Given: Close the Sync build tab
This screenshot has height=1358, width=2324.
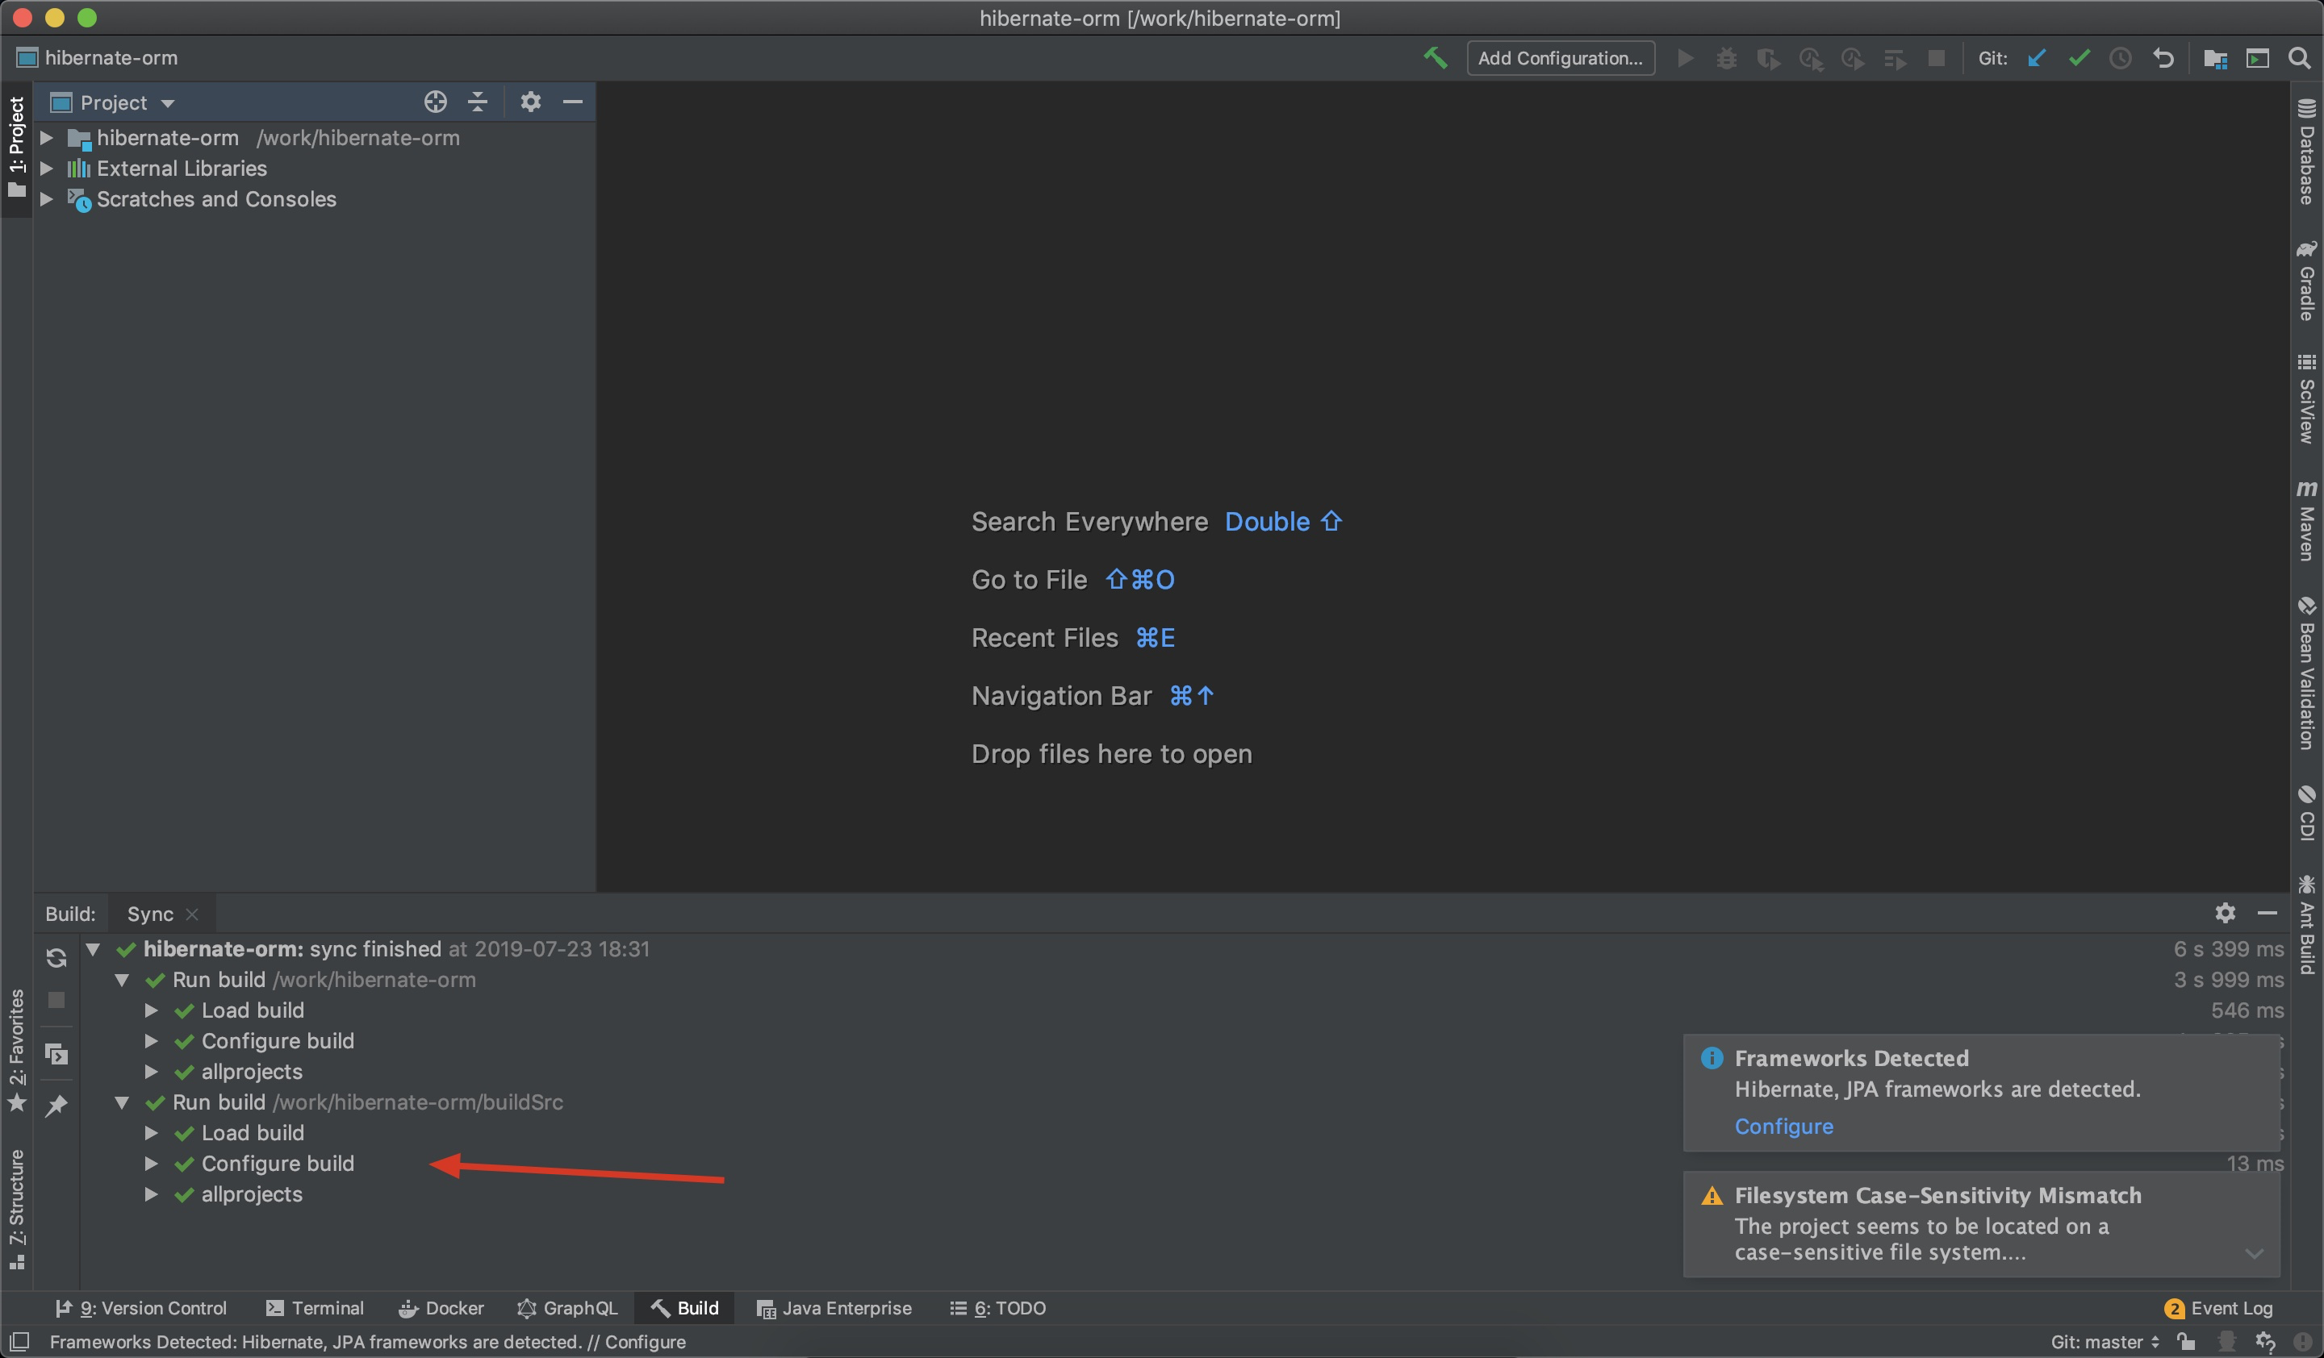Looking at the screenshot, I should (193, 914).
